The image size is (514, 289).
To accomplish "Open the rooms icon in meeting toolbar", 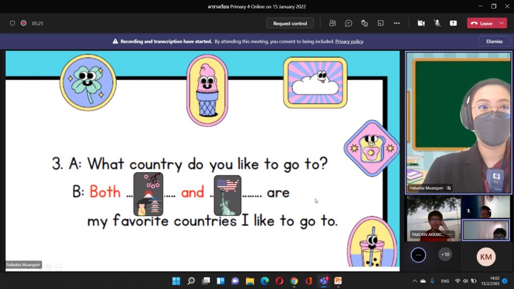I will 380,23.
